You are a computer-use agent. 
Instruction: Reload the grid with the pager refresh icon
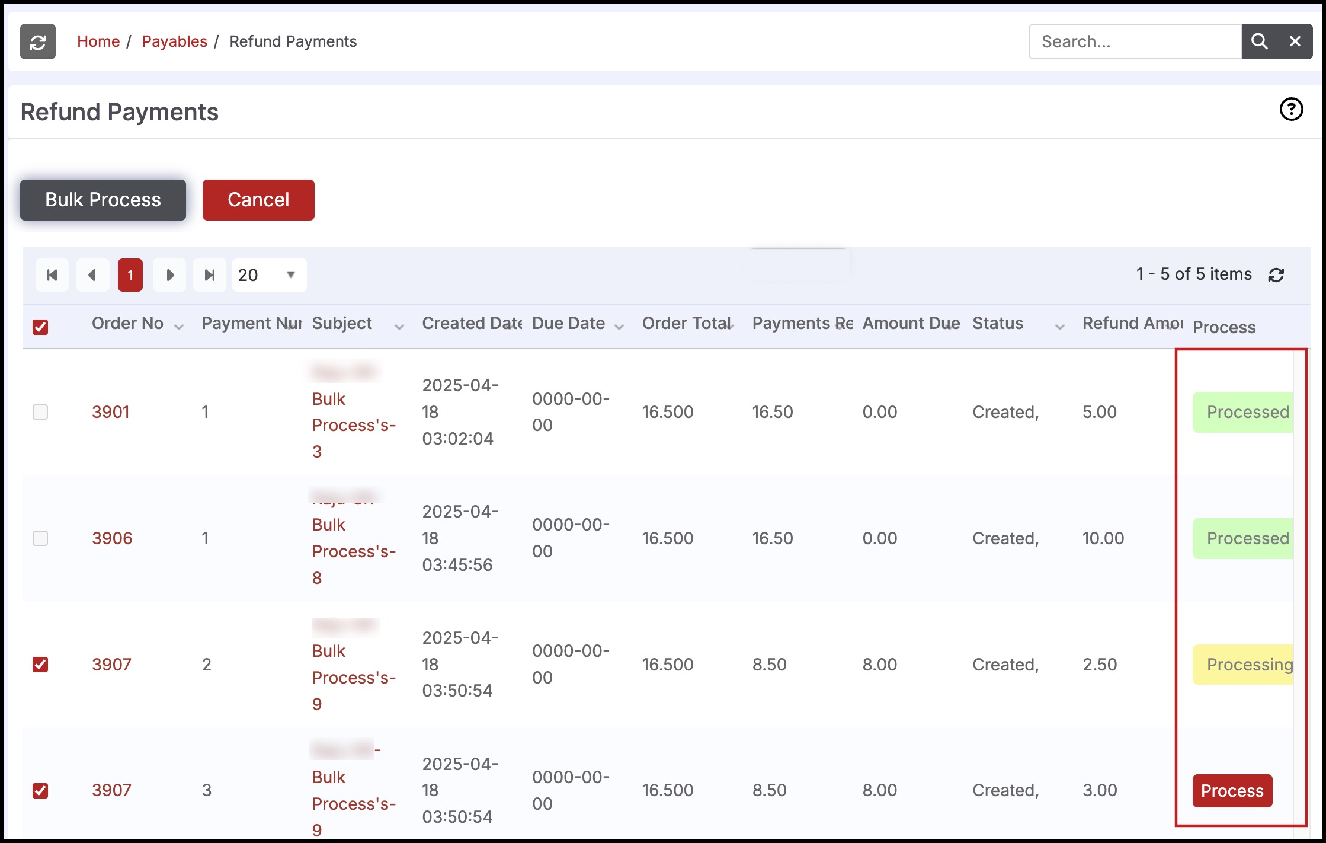(x=1276, y=275)
